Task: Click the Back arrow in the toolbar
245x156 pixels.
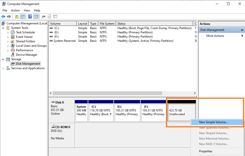Action: [x=3, y=16]
